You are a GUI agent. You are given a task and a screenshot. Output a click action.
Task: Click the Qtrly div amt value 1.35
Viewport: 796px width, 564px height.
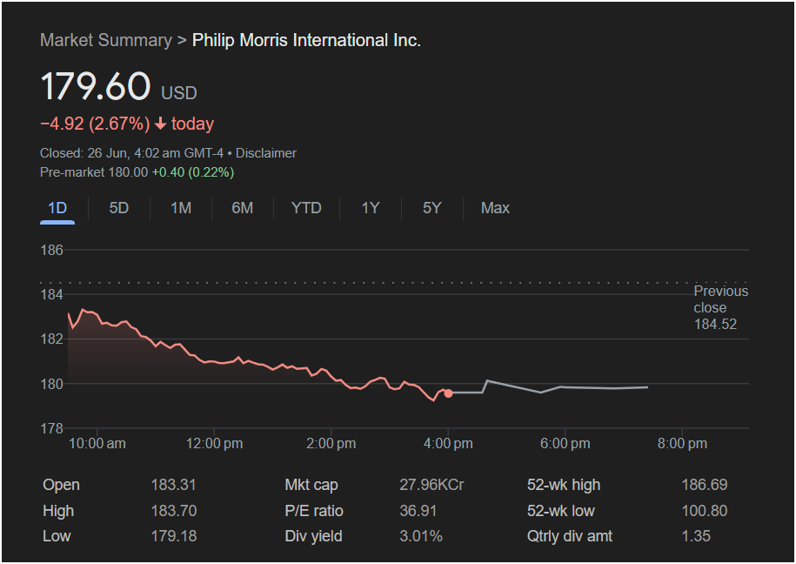tap(696, 536)
